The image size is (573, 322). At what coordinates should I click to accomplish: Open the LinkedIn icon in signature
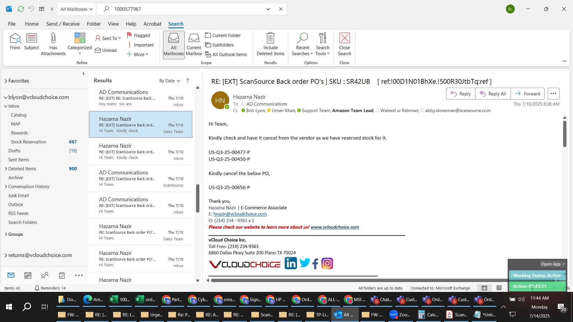click(291, 263)
